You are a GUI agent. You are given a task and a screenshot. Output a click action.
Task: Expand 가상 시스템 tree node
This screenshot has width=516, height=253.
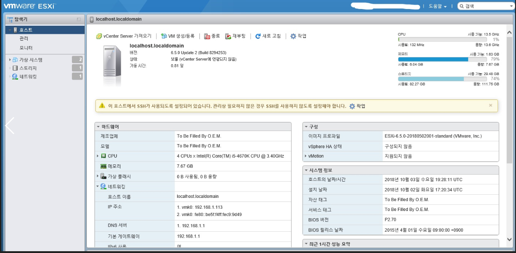pyautogui.click(x=10, y=60)
